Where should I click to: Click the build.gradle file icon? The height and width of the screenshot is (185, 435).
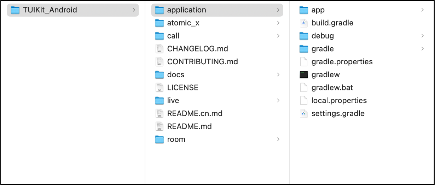tap(304, 23)
